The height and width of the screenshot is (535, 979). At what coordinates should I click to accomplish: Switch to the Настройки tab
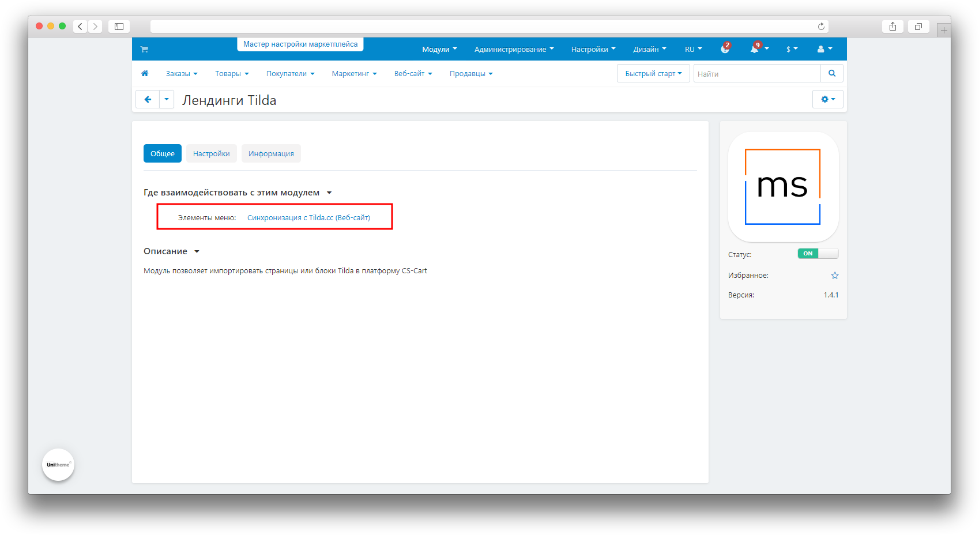[212, 153]
